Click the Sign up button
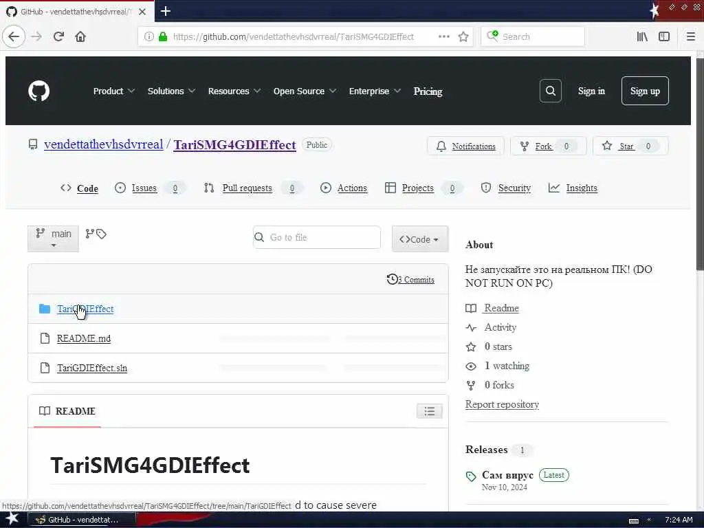Image resolution: width=704 pixels, height=528 pixels. pyautogui.click(x=645, y=91)
